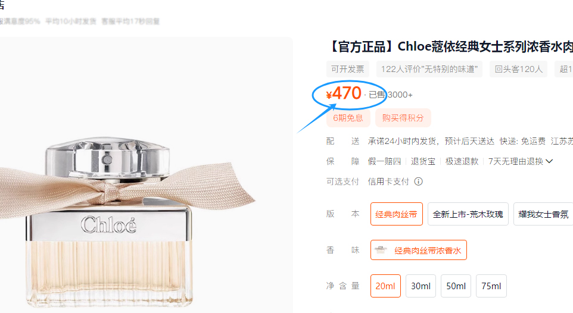Image resolution: width=573 pixels, height=313 pixels.
Task: Click the 回头客120人 tag
Action: coord(519,69)
